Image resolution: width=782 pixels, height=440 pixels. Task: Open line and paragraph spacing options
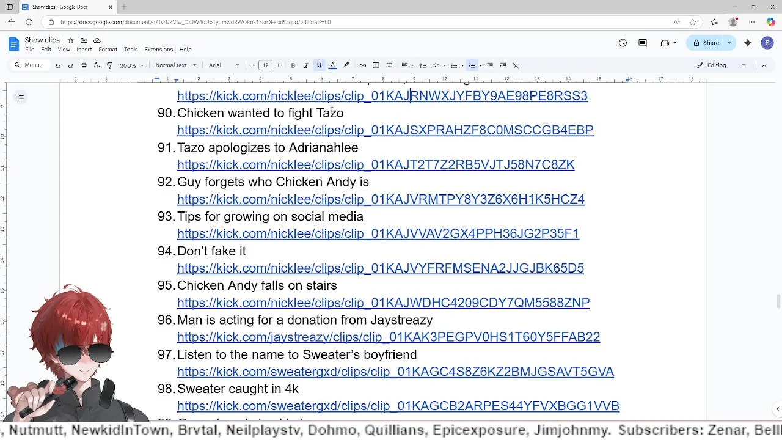(422, 65)
